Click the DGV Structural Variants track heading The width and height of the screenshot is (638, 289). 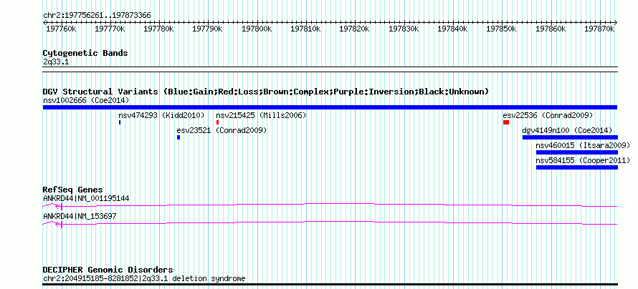click(x=266, y=92)
